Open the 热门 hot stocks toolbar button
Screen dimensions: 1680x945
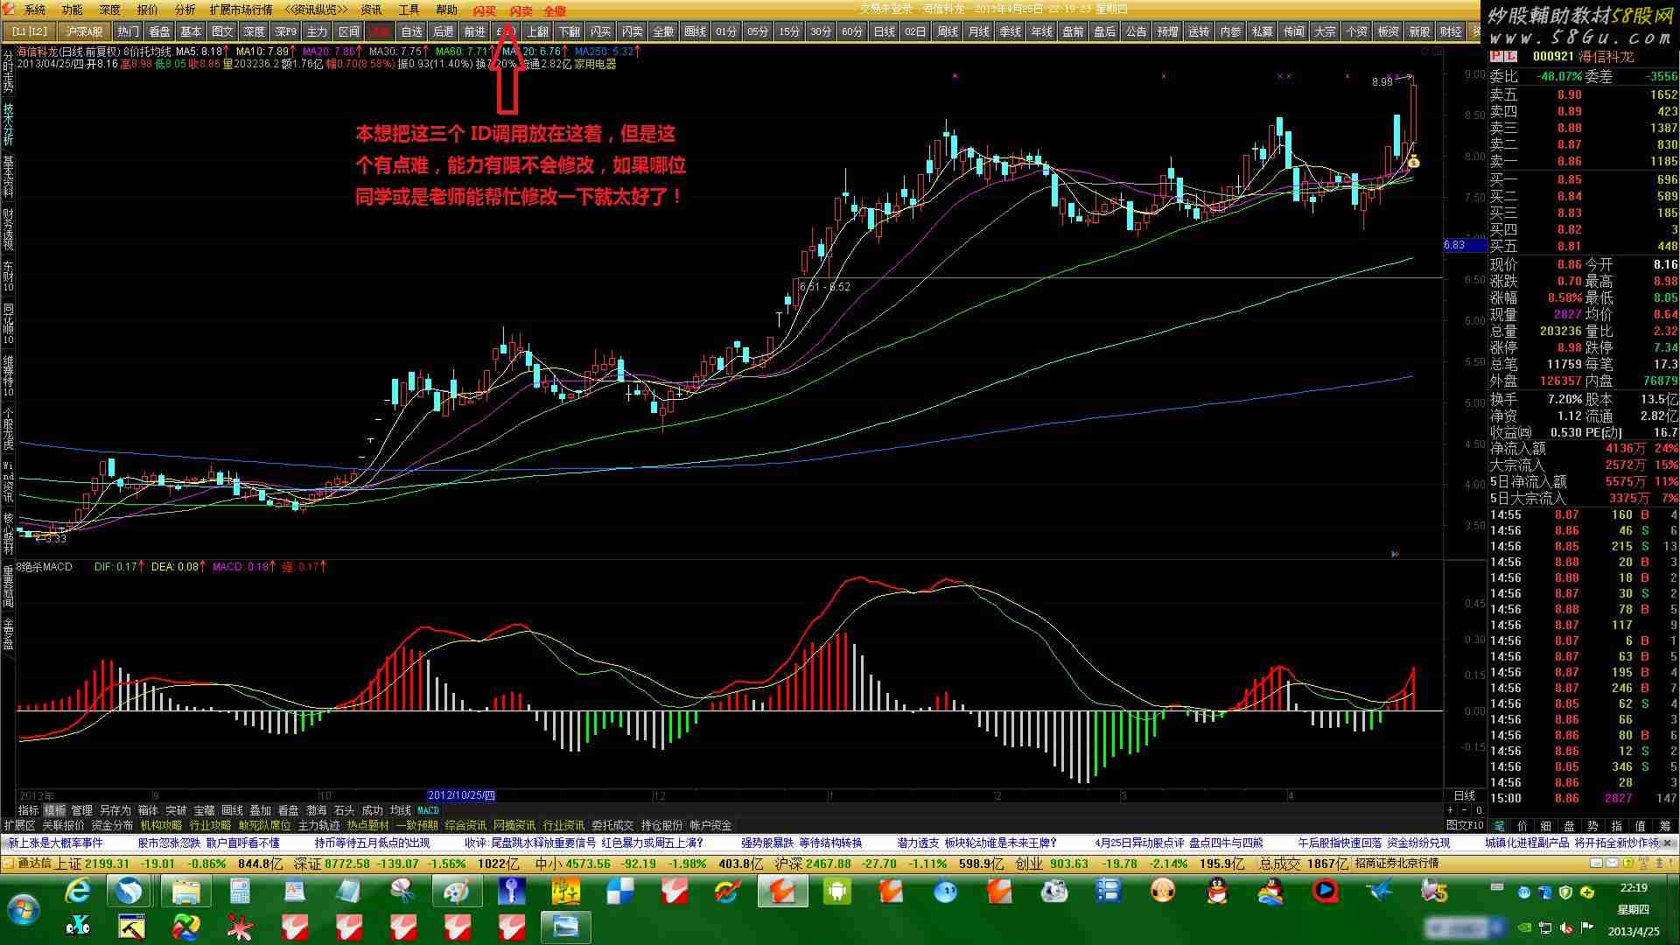(128, 31)
